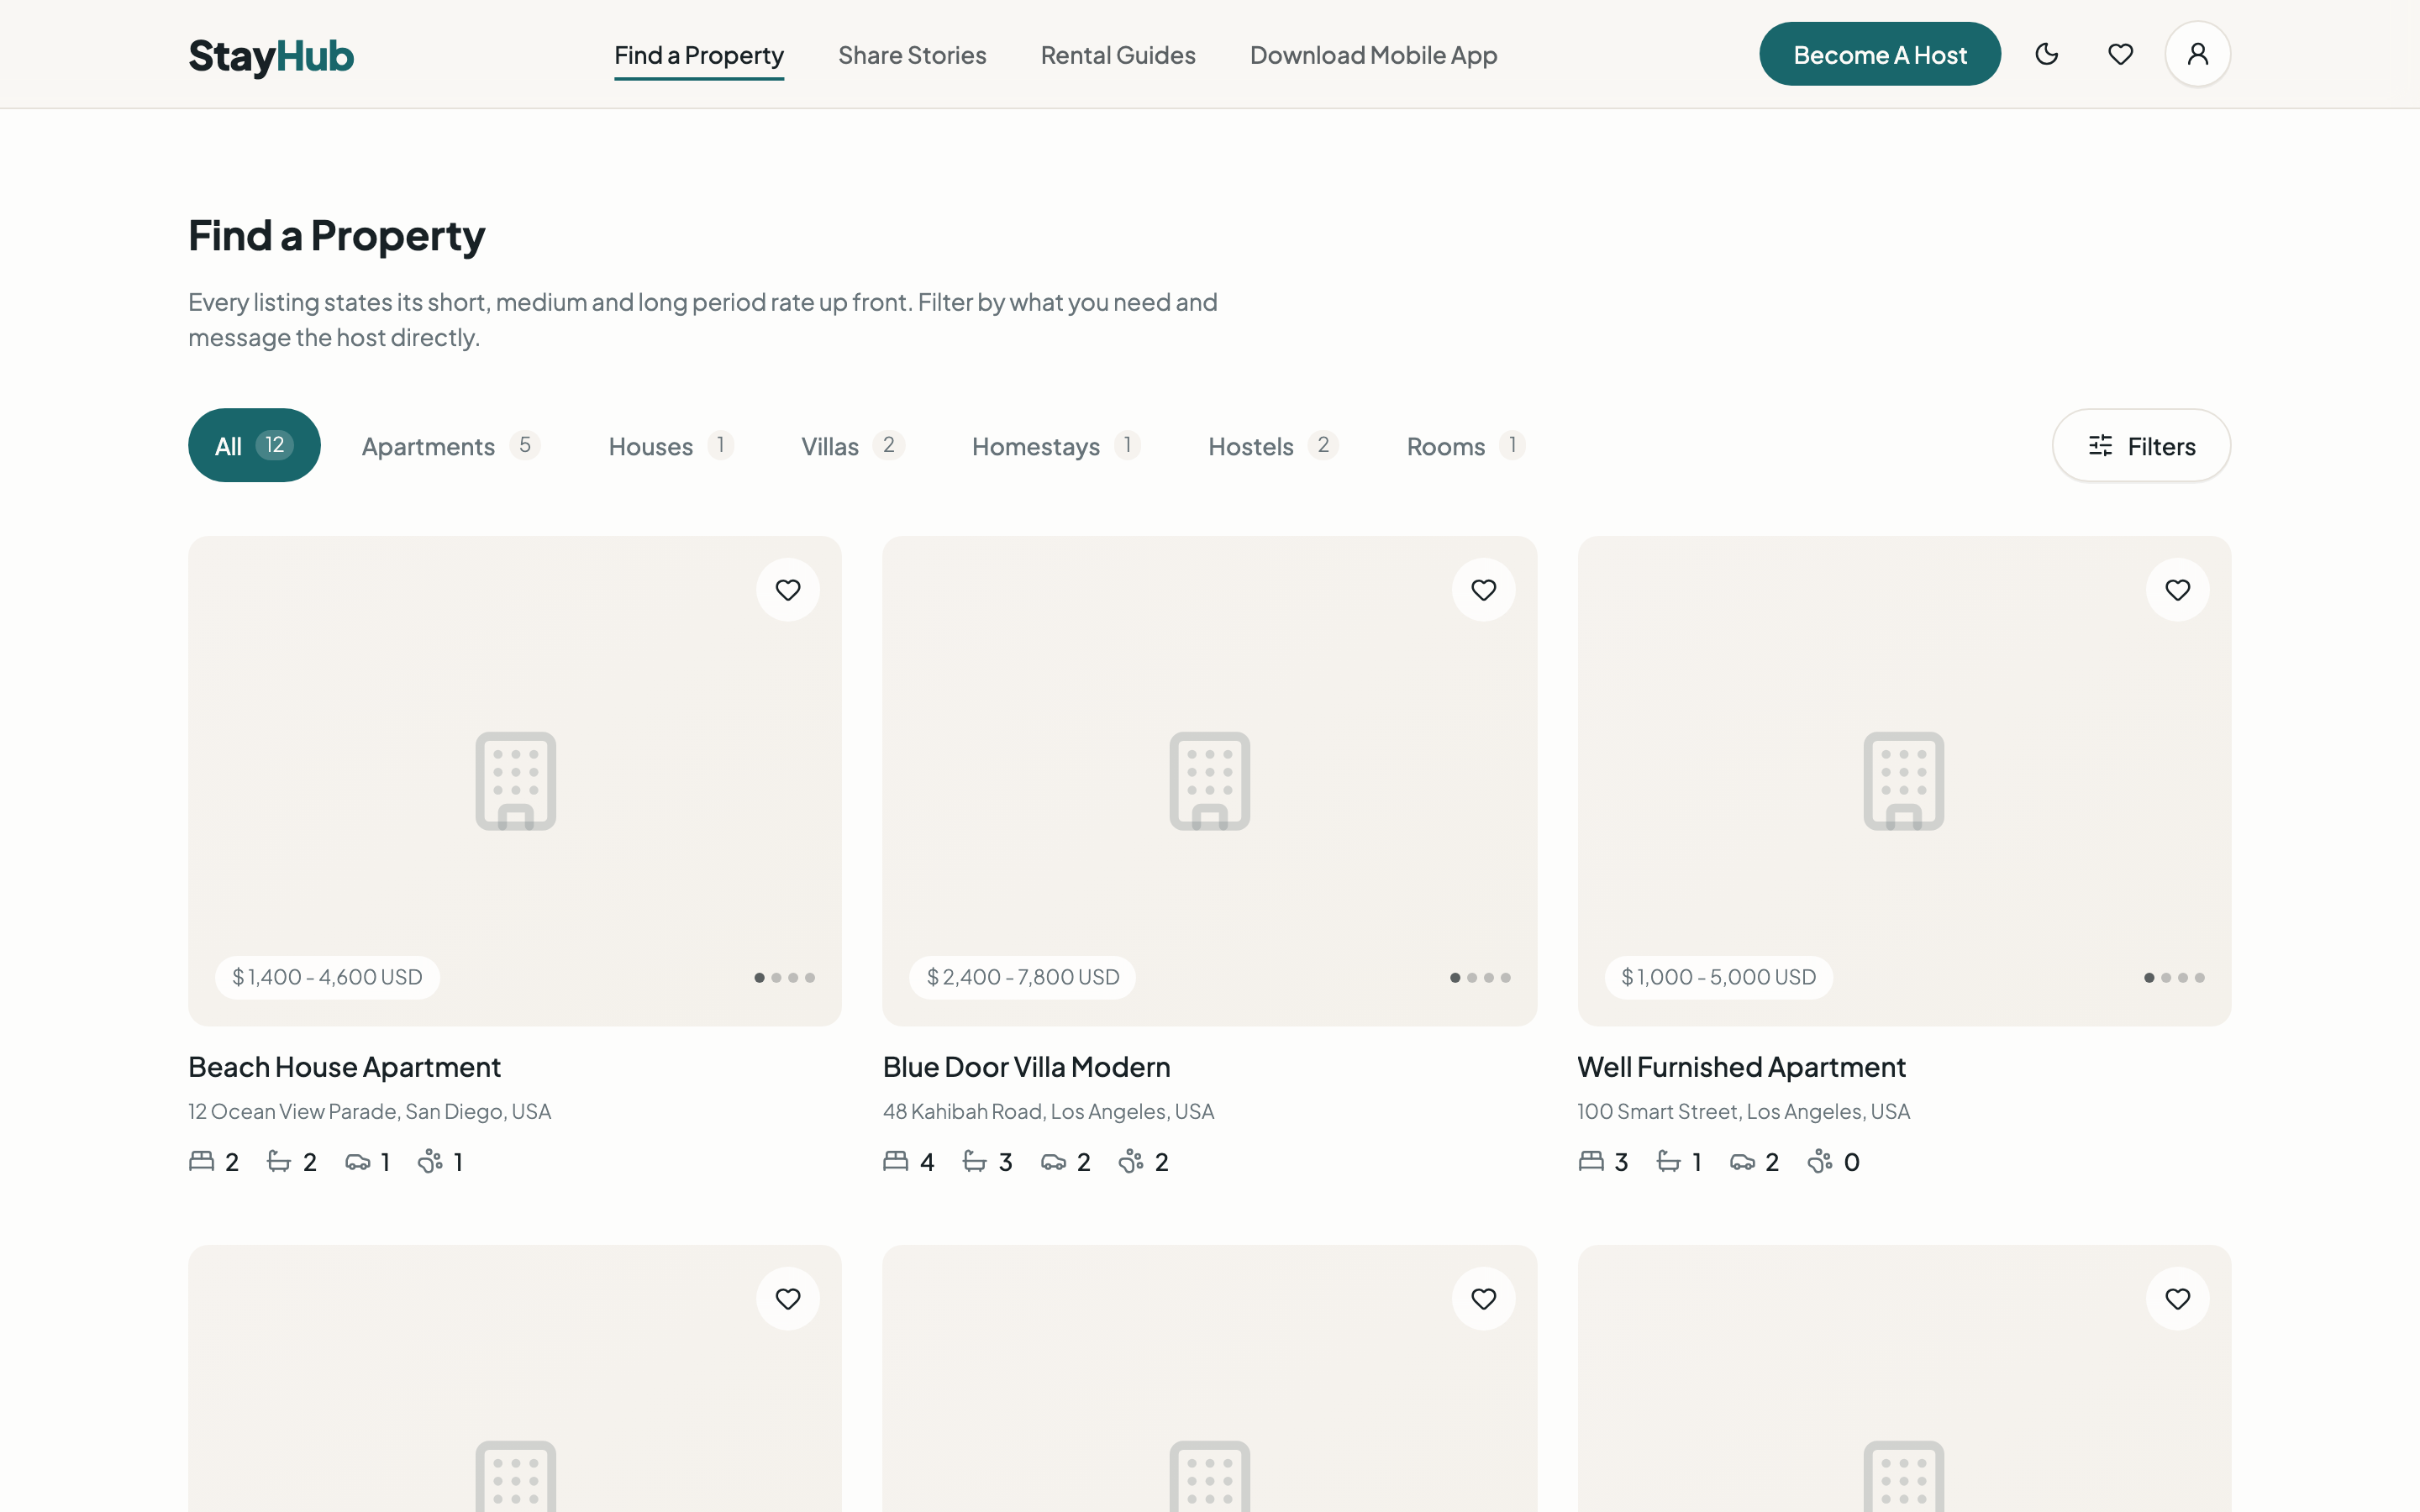Click building placeholder icon on Well Furnished Apartment
Screen dimensions: 2420x1512
click(x=1904, y=781)
